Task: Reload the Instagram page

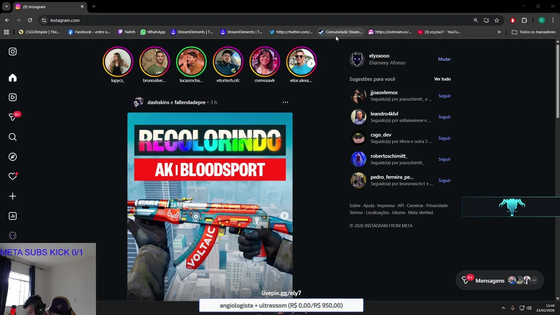Action: (x=30, y=20)
